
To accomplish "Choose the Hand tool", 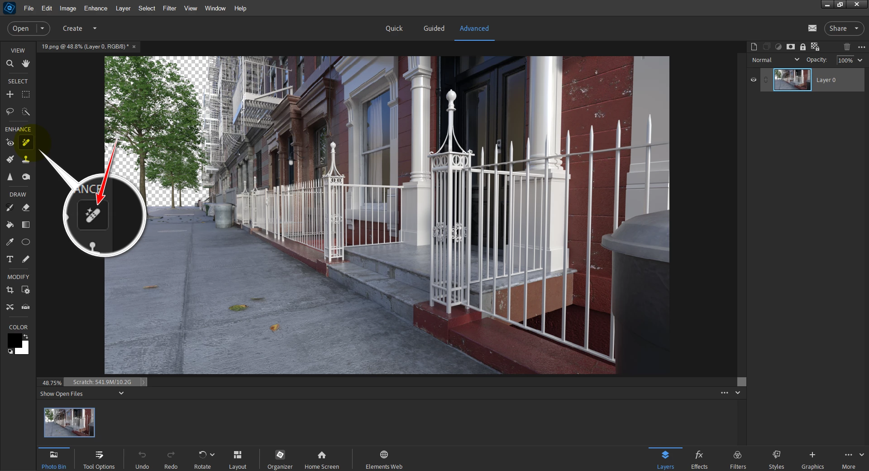I will pos(26,64).
